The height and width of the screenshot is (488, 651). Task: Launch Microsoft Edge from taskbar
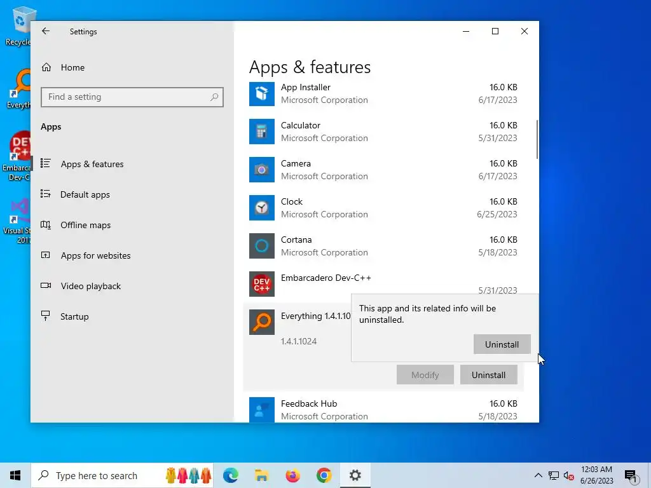tap(231, 475)
